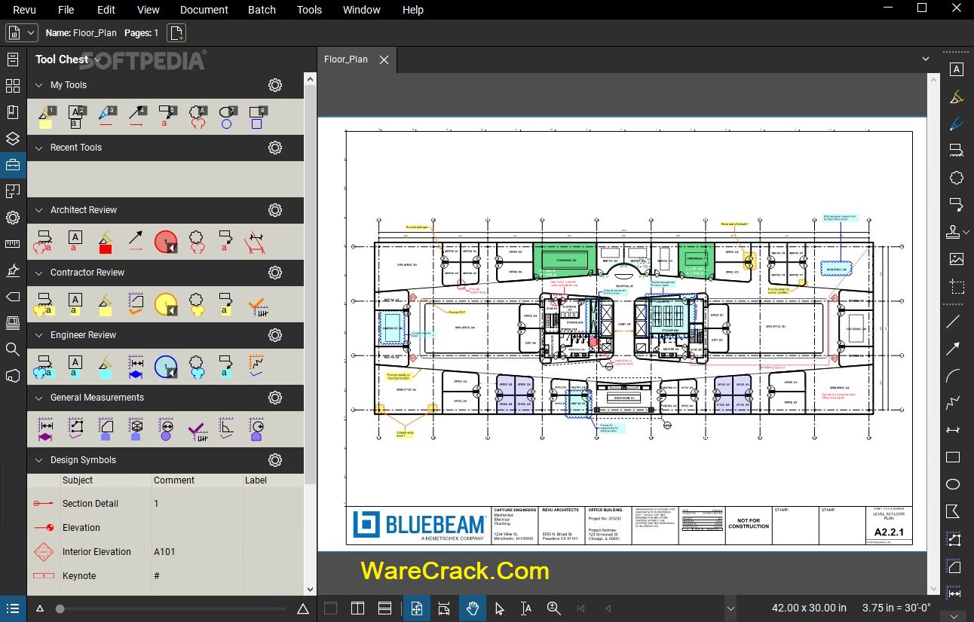
Task: Select the blue Pen tool in the right toolbar
Action: (x=956, y=123)
